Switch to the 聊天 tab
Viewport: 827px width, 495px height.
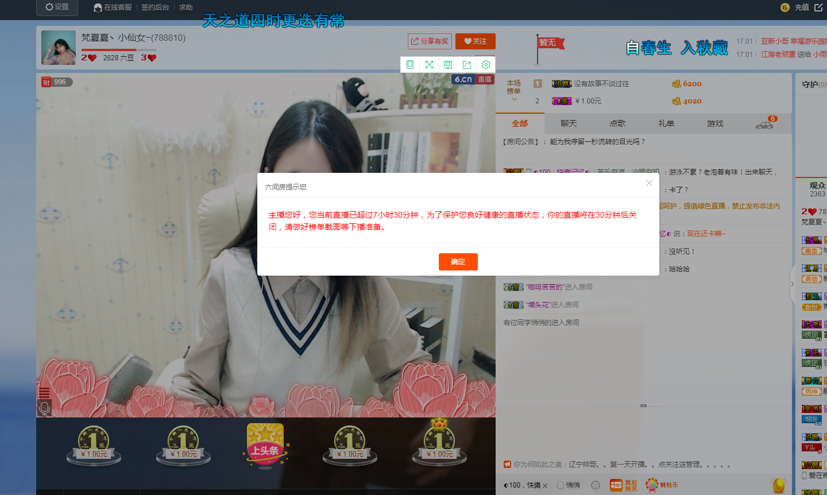[569, 123]
